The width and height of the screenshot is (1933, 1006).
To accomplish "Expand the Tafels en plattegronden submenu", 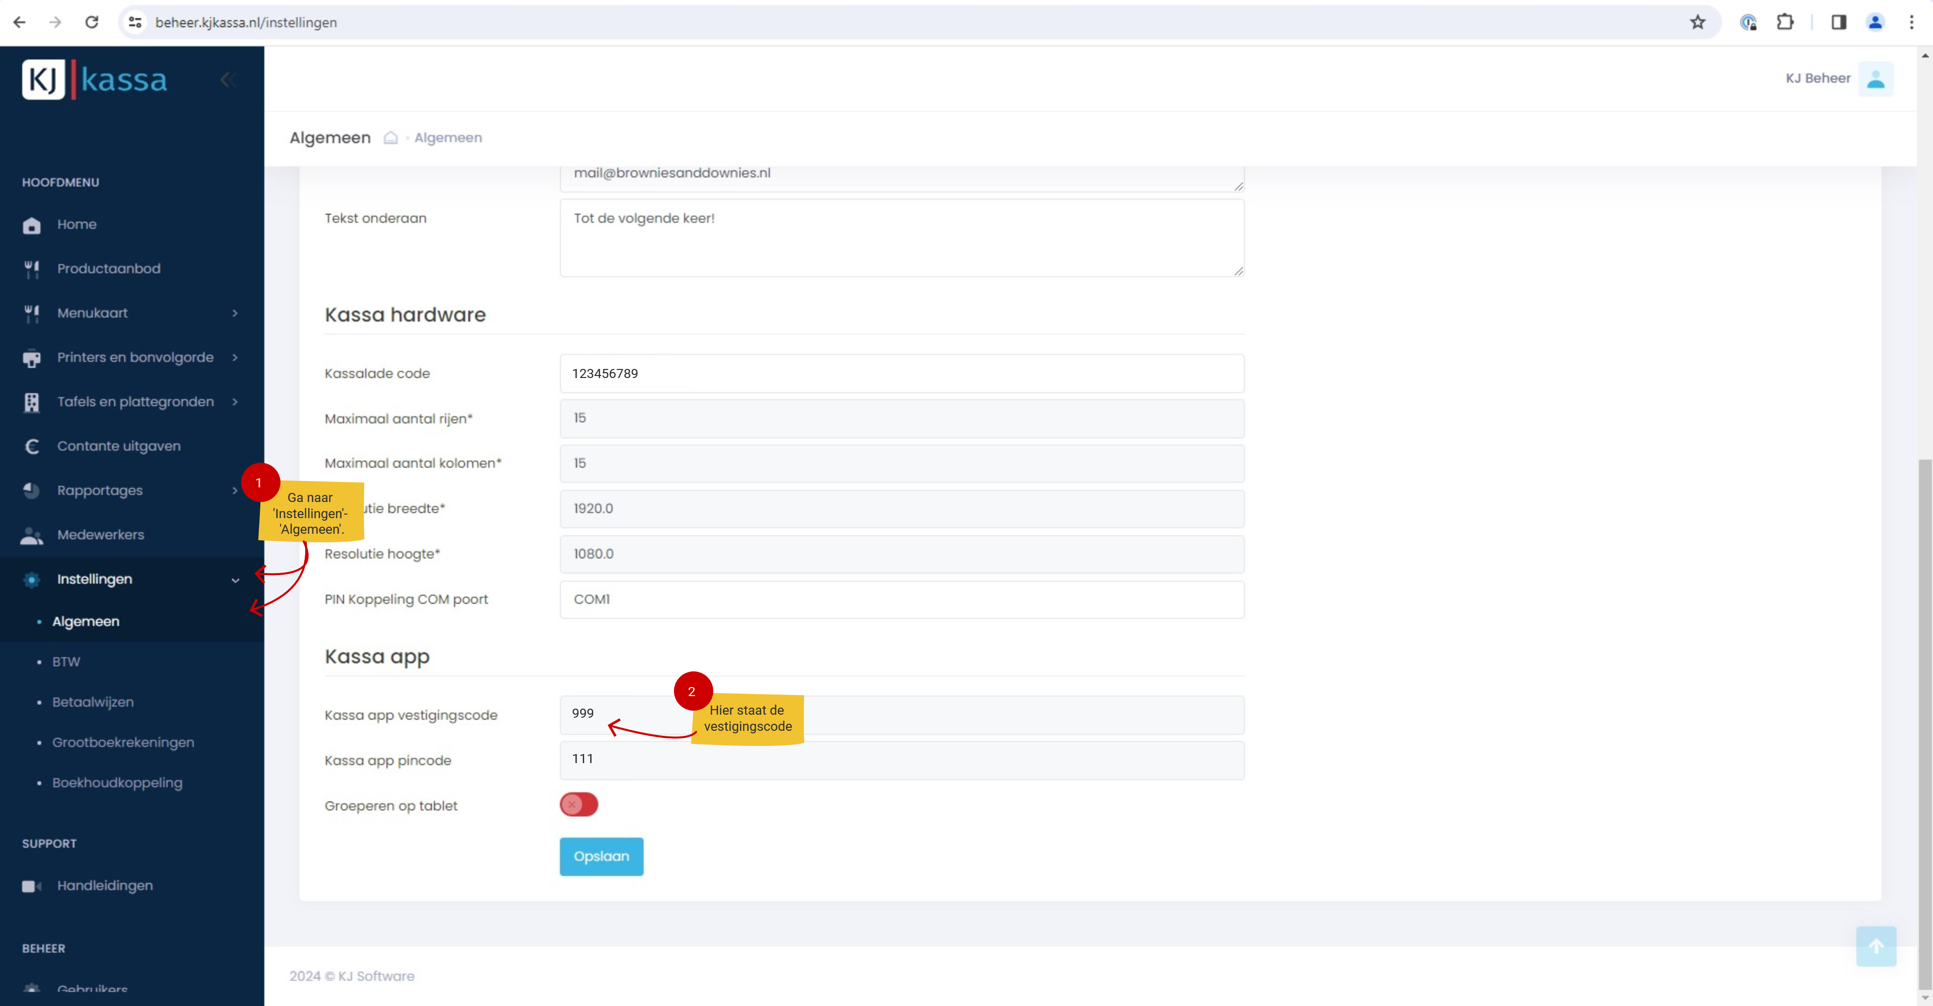I will 235,402.
